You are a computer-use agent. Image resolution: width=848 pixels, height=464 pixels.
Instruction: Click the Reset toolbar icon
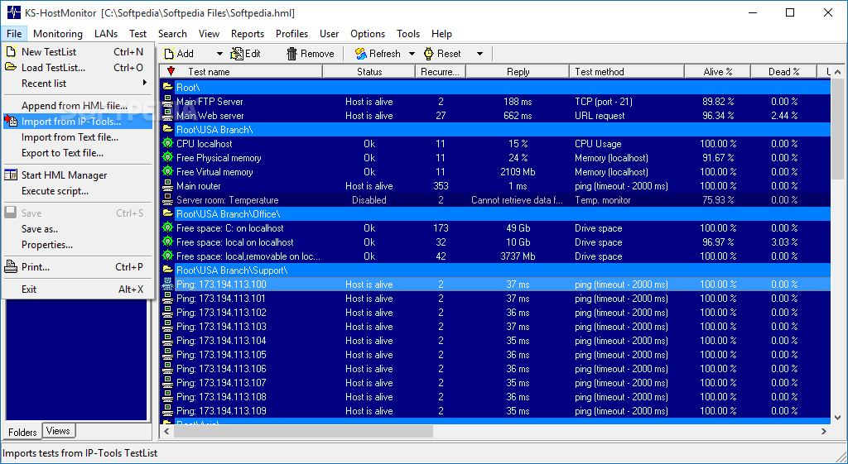coord(429,54)
